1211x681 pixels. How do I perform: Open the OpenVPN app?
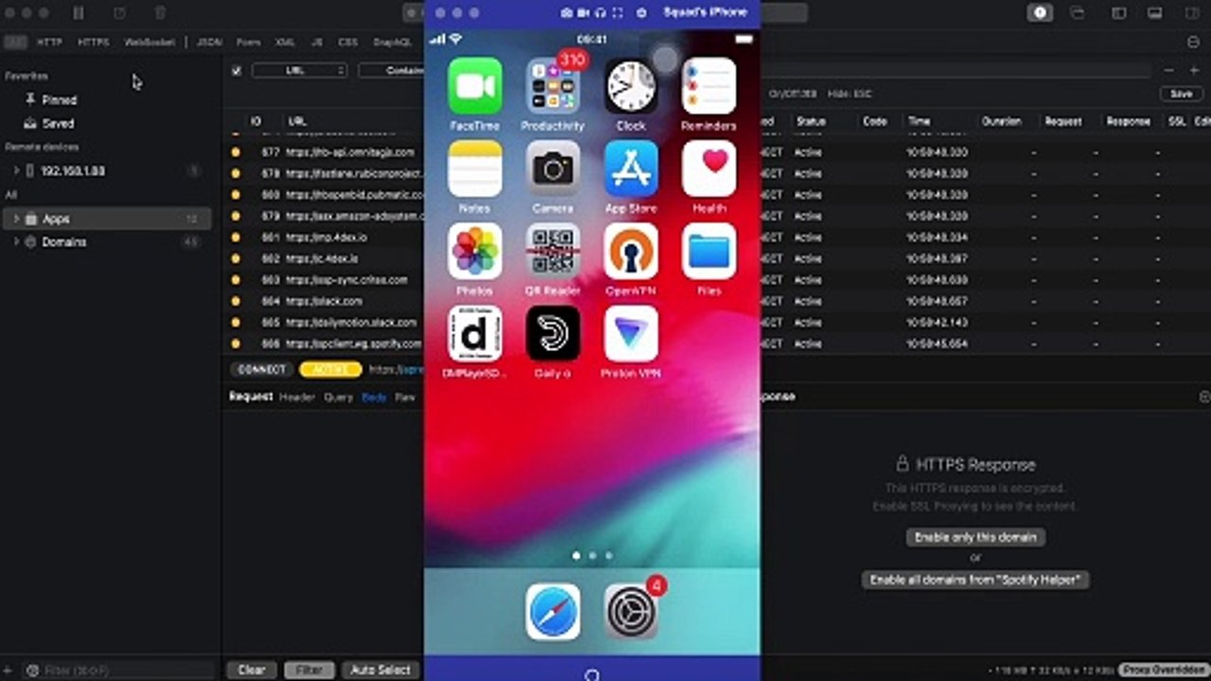(631, 252)
